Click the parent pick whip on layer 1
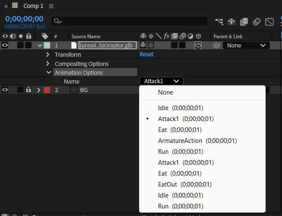 217,45
